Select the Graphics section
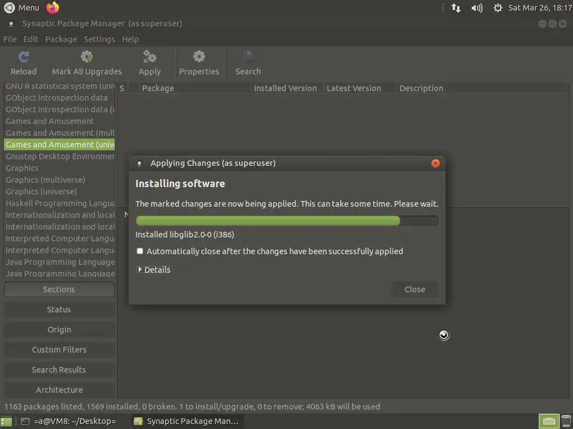 [x=59, y=168]
